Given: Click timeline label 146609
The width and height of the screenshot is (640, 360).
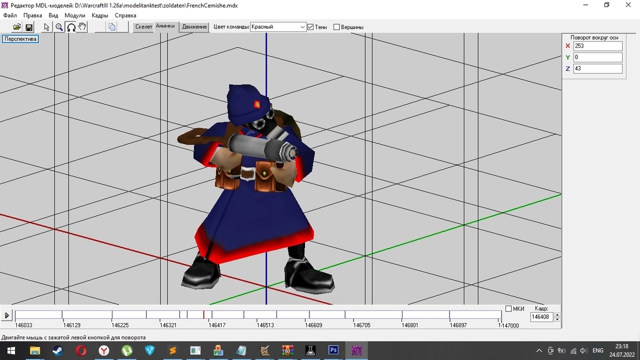Looking at the screenshot, I should point(313,325).
